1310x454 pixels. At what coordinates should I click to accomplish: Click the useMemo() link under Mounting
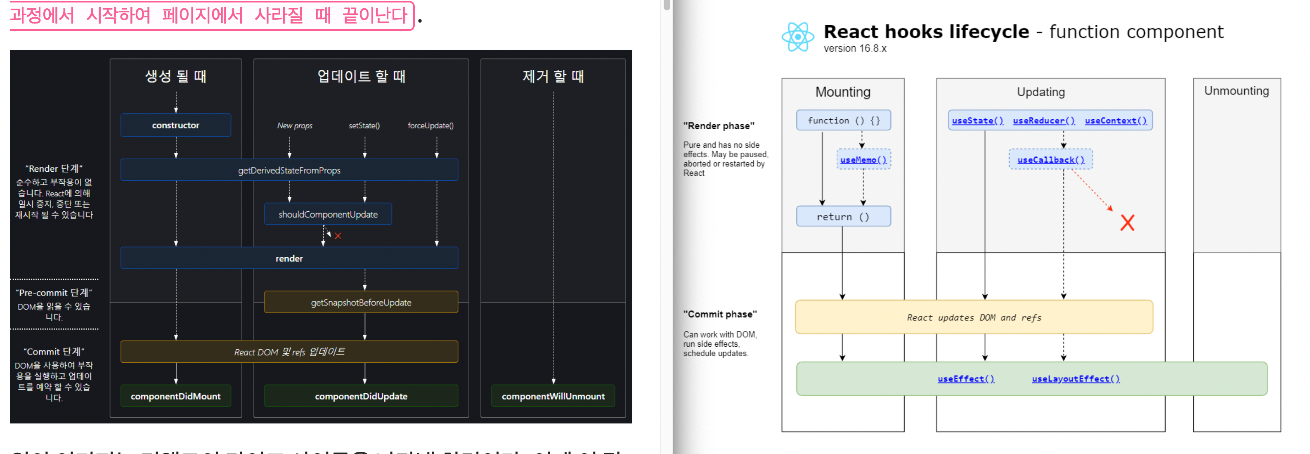click(x=863, y=160)
